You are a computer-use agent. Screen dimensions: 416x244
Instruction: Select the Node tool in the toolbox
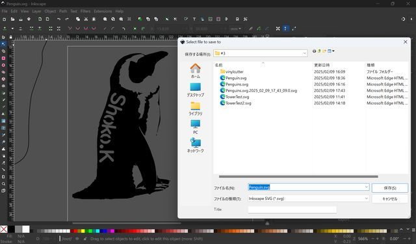tap(3, 44)
